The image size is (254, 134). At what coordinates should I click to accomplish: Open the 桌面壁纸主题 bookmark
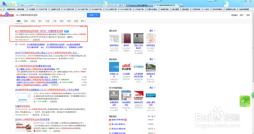229,9
